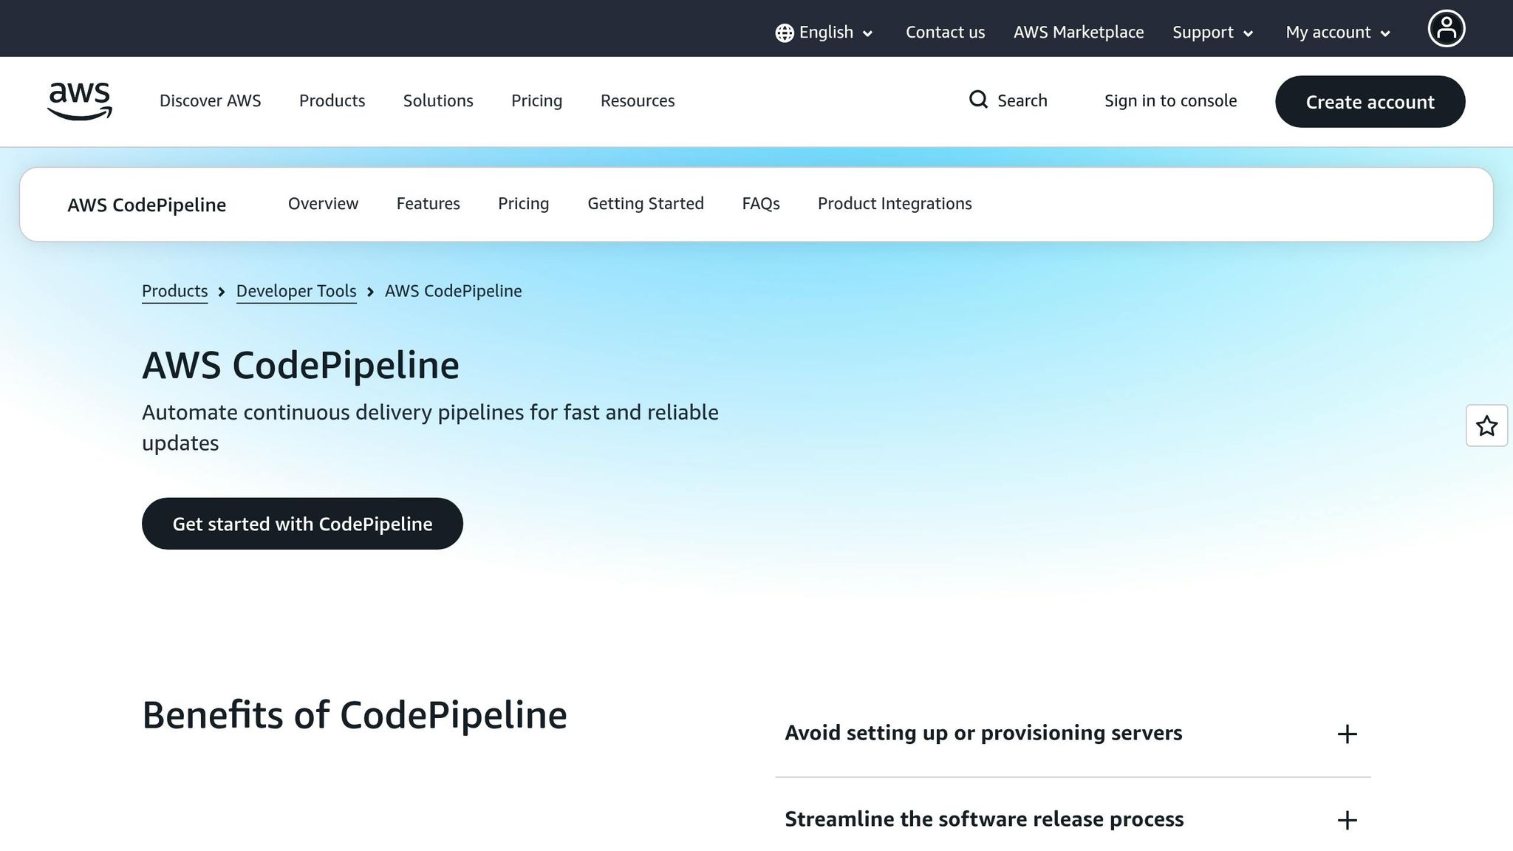
Task: Expand 'Avoid setting up or provisioning servers'
Action: pyautogui.click(x=1347, y=734)
